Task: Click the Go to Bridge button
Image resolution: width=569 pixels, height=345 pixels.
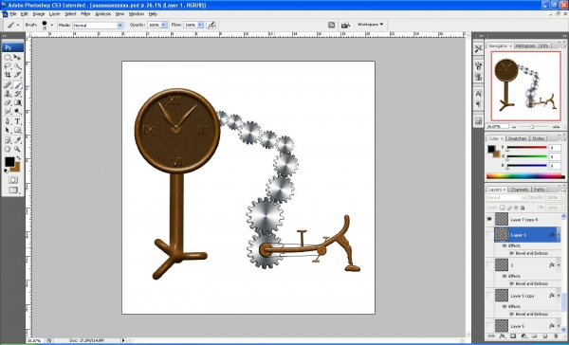Action: pyautogui.click(x=345, y=25)
